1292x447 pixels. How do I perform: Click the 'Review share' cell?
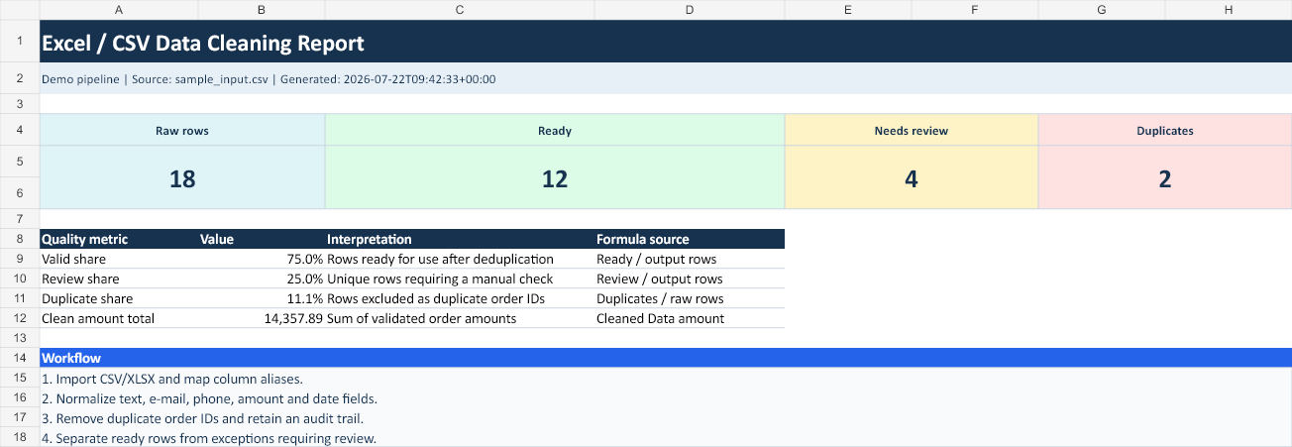119,279
